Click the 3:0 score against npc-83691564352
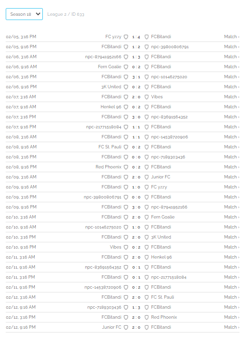 pyautogui.click(x=136, y=117)
